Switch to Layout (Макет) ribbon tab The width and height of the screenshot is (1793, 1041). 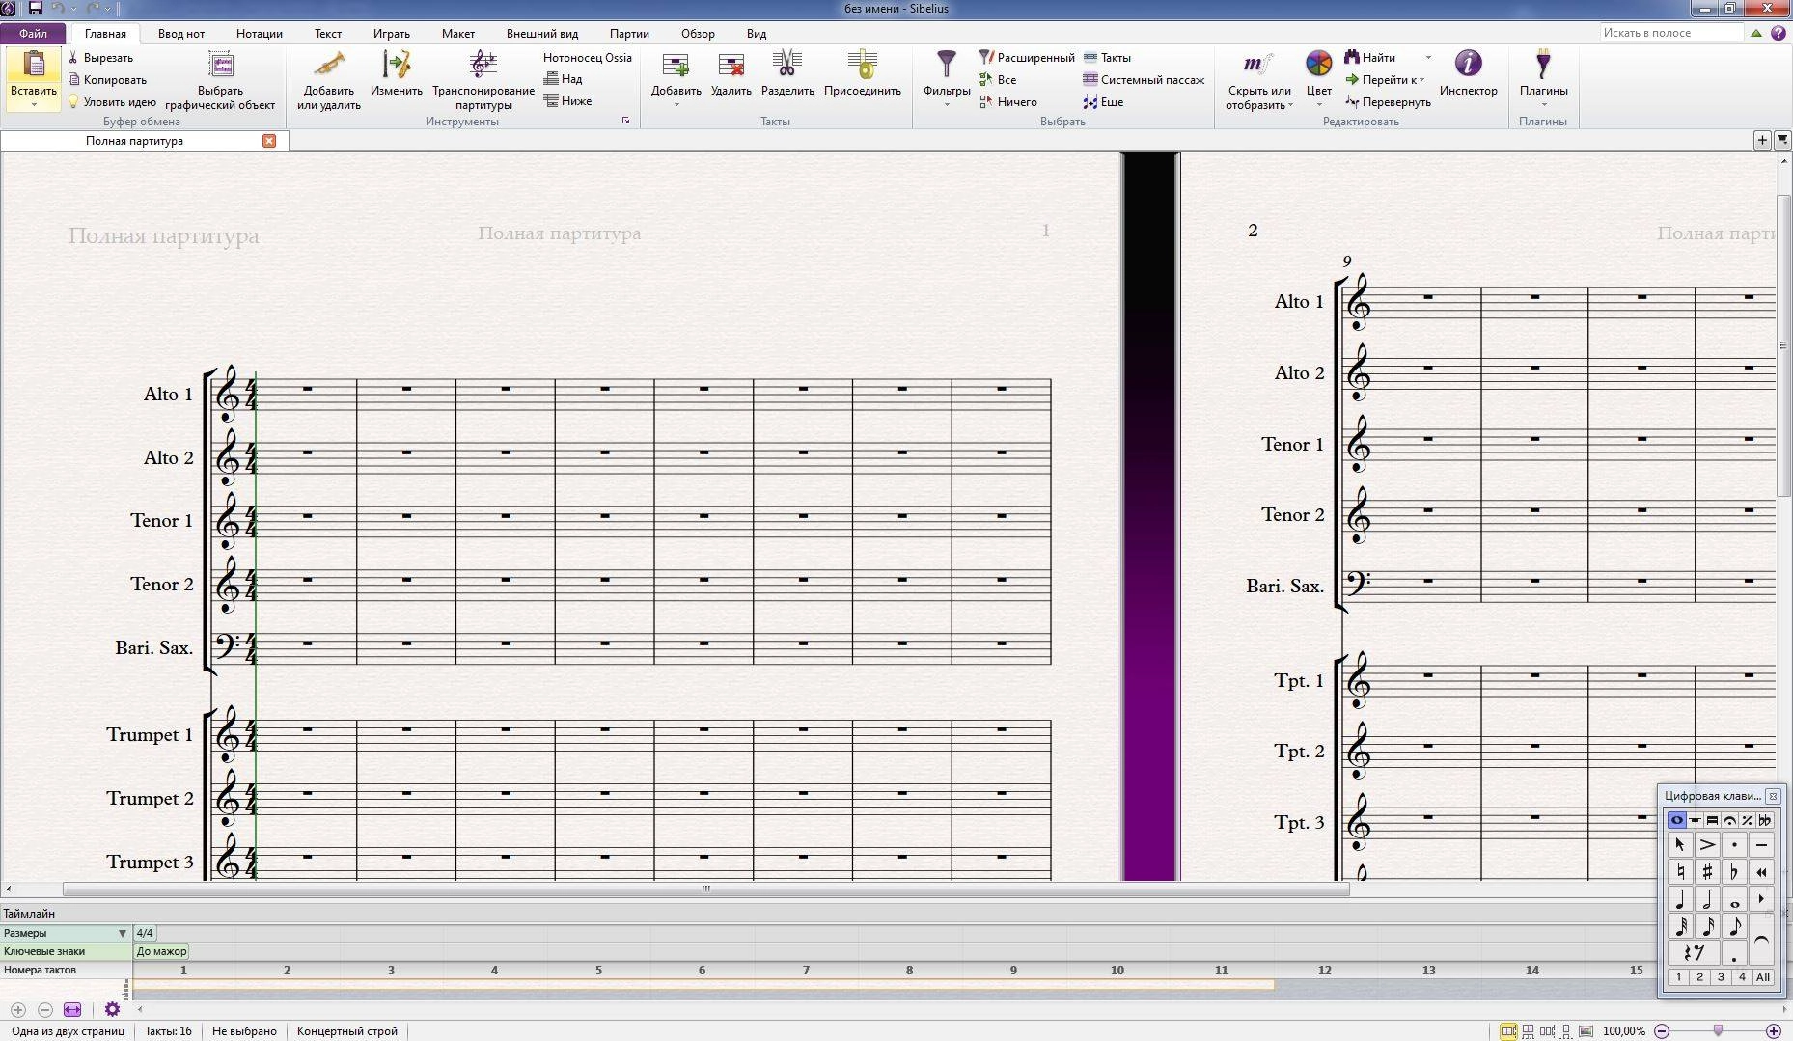(x=458, y=33)
